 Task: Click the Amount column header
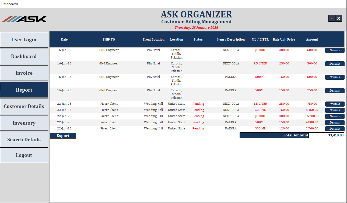[312, 39]
